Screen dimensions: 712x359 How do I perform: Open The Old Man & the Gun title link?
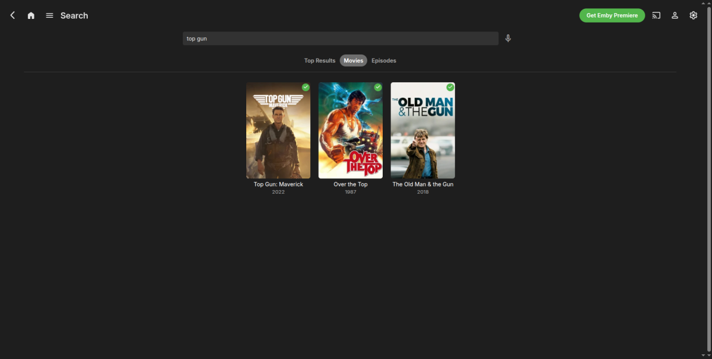click(423, 184)
